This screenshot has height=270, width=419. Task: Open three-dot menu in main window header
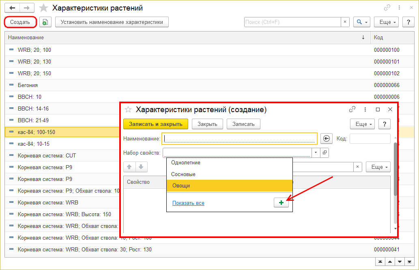[399, 8]
